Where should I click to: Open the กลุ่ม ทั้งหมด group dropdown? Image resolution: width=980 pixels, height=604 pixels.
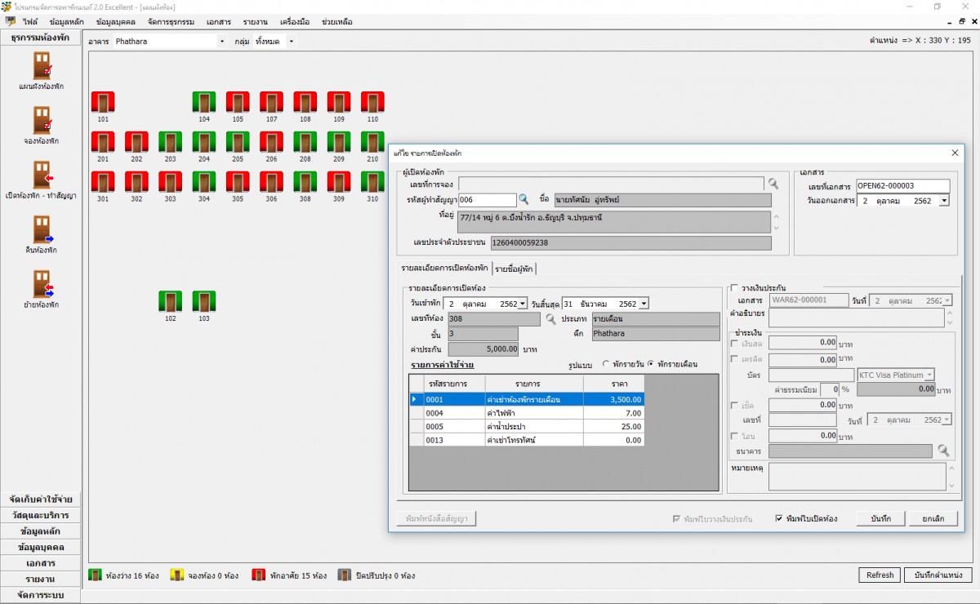click(291, 41)
